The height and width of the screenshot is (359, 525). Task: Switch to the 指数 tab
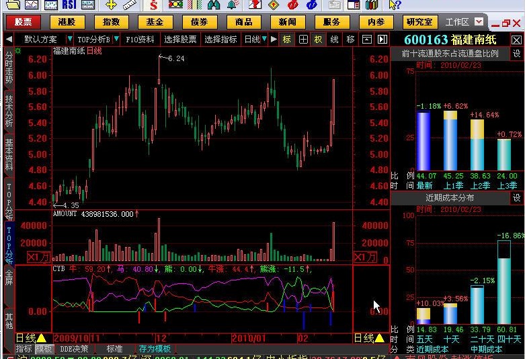(x=111, y=22)
